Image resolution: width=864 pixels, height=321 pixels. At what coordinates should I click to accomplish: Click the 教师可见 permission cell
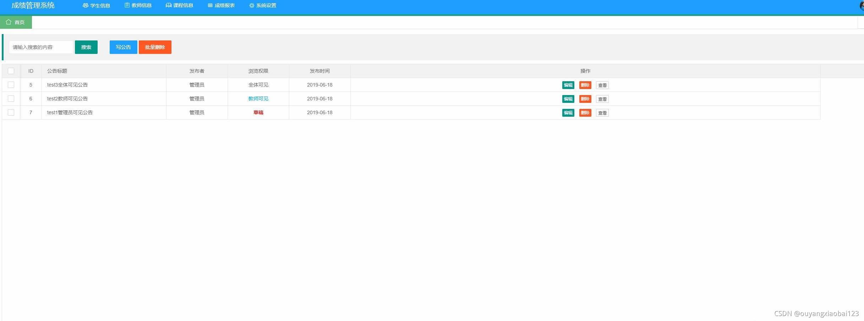coord(258,99)
